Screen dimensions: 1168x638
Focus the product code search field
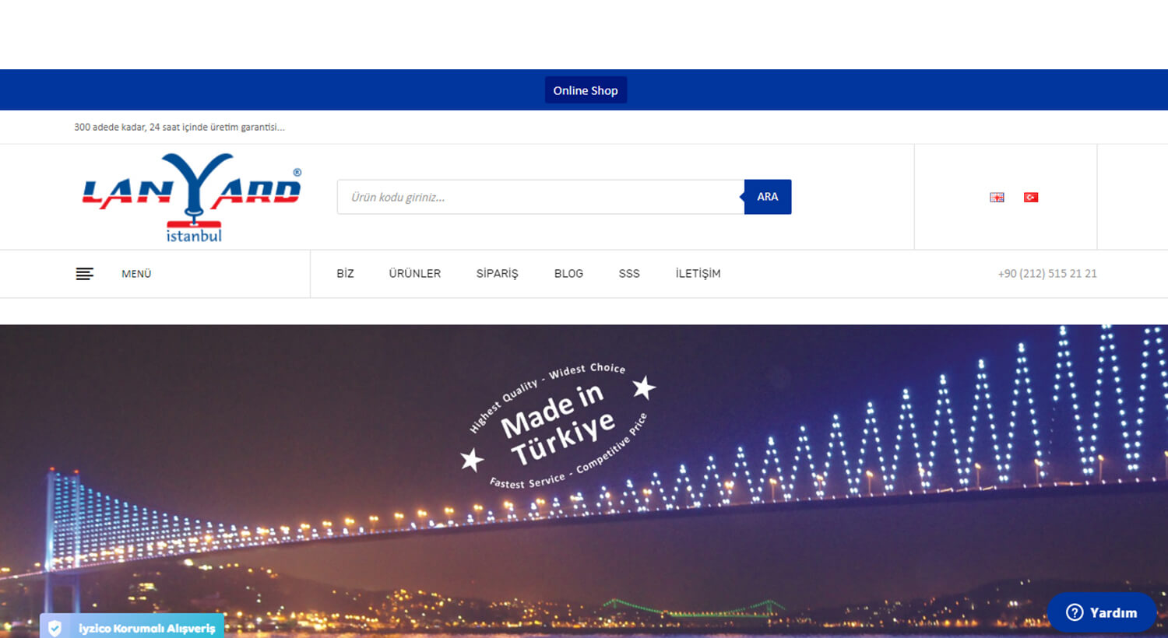(x=541, y=197)
